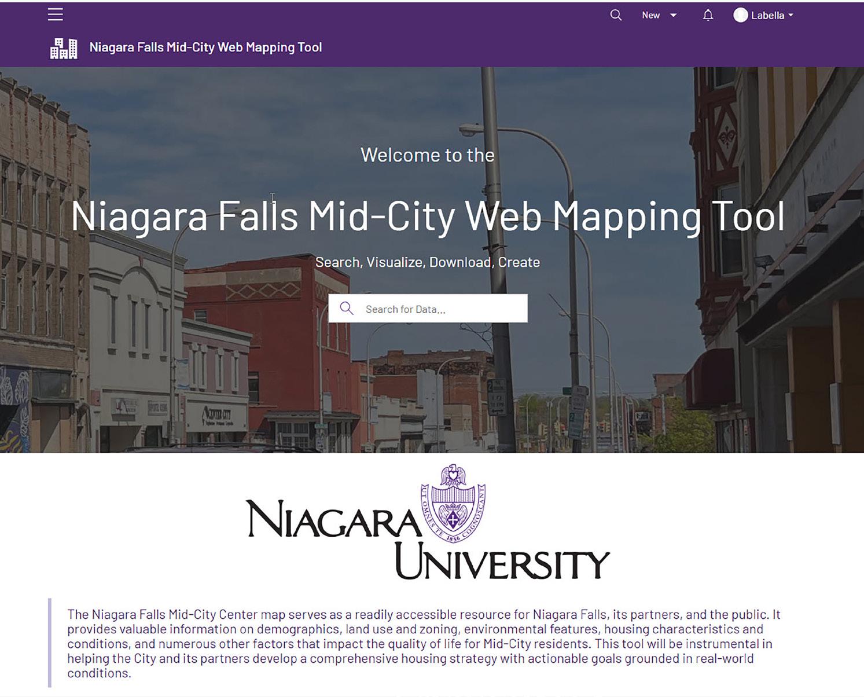The image size is (864, 697).
Task: Click the "Search, Visualize, Download, Create" tagline
Action: (428, 262)
